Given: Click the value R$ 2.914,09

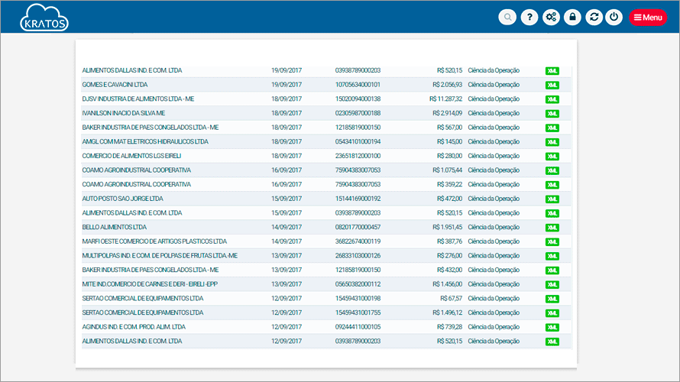Looking at the screenshot, I should tap(448, 113).
